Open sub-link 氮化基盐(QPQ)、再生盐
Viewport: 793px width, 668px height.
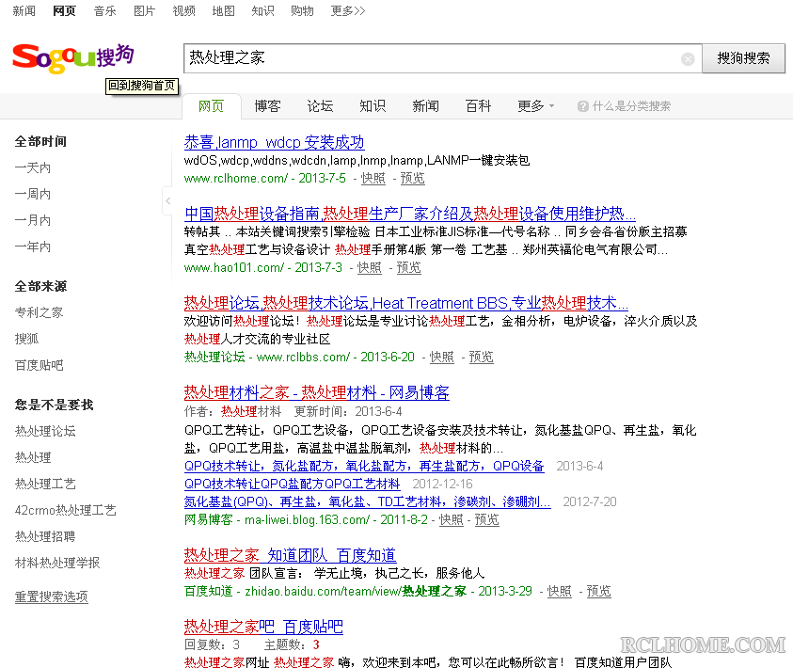click(367, 502)
